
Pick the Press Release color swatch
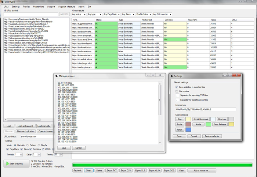coord(231,124)
